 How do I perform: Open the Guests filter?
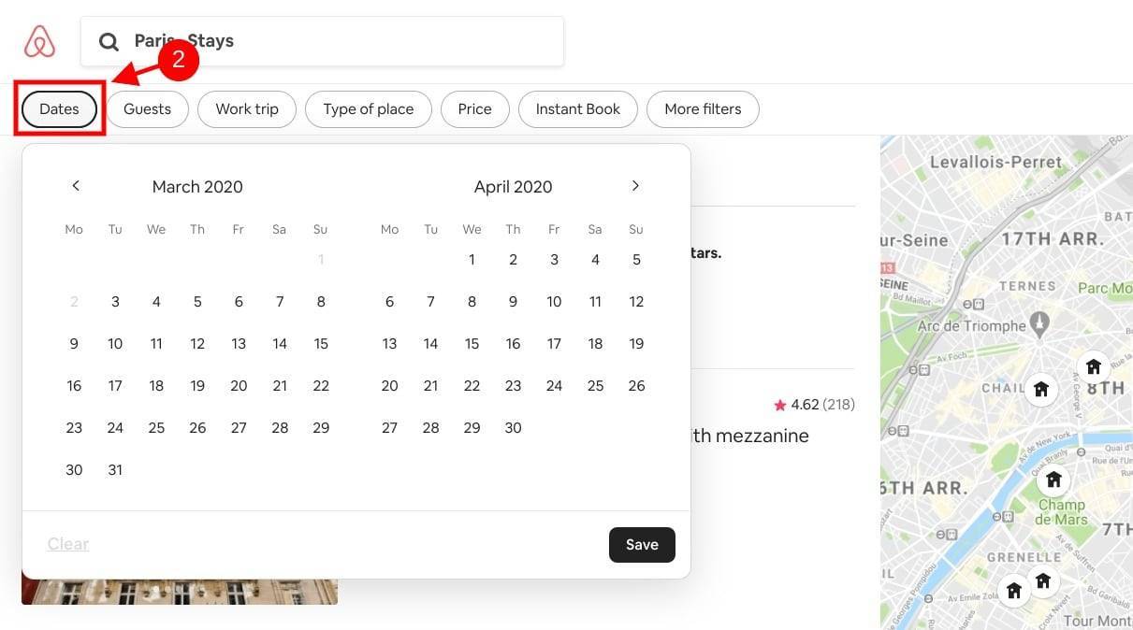(147, 108)
